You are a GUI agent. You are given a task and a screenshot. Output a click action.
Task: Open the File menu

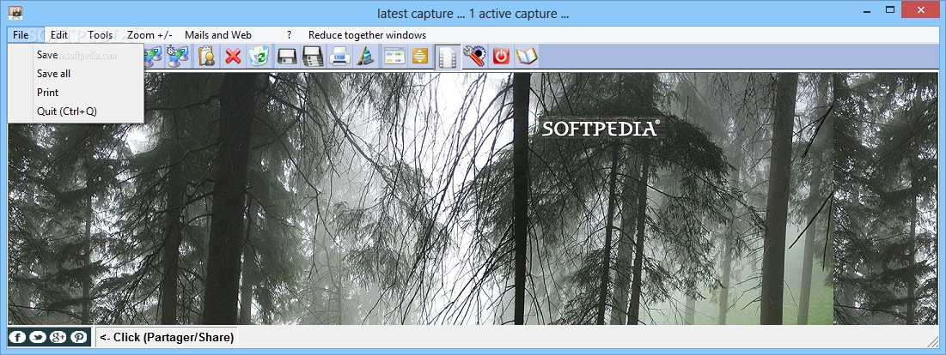click(21, 35)
